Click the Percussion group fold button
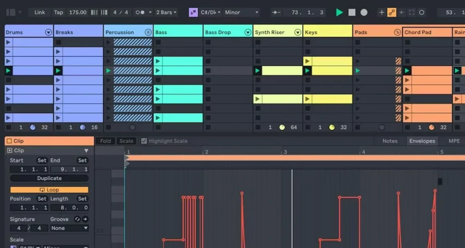Screen dimensions: 465x248 [x=148, y=32]
